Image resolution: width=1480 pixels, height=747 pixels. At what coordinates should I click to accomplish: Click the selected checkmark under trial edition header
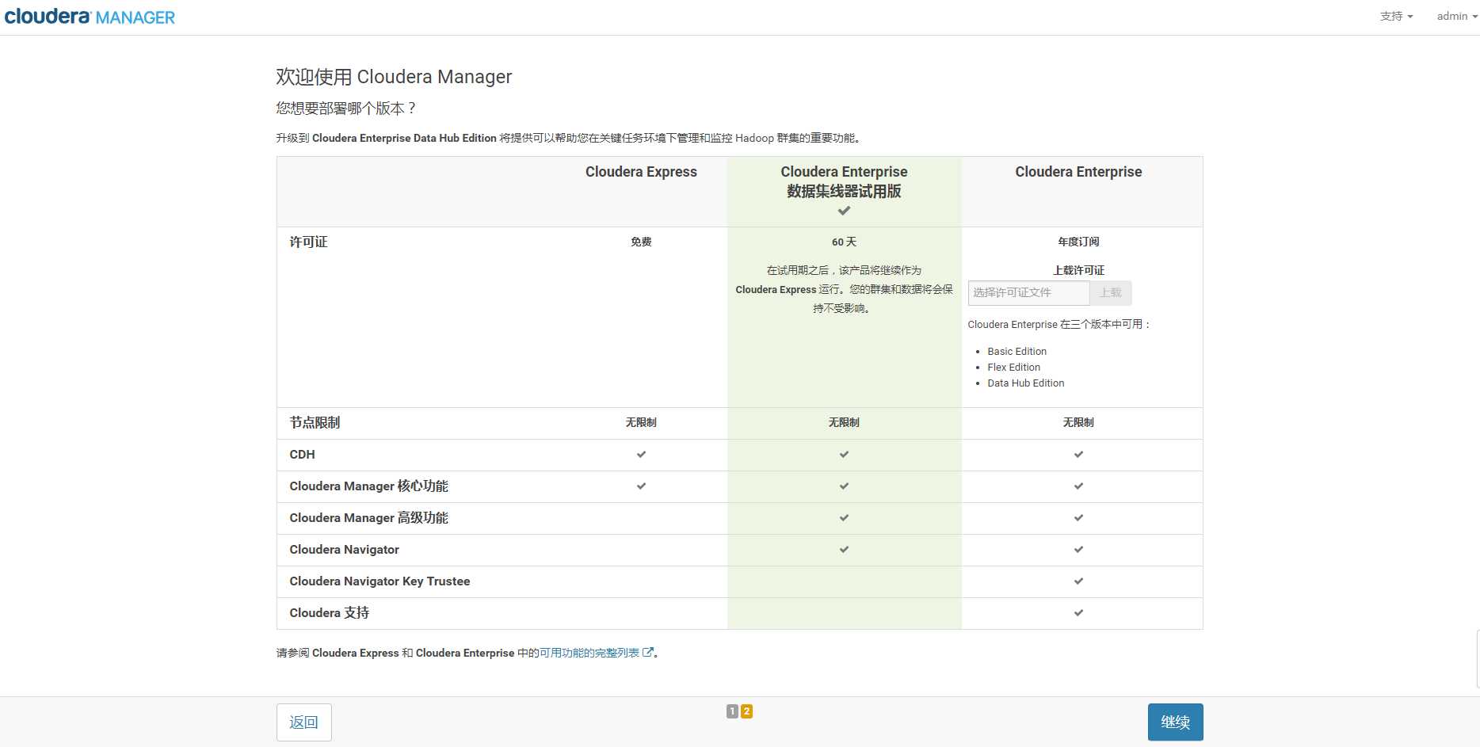point(844,211)
